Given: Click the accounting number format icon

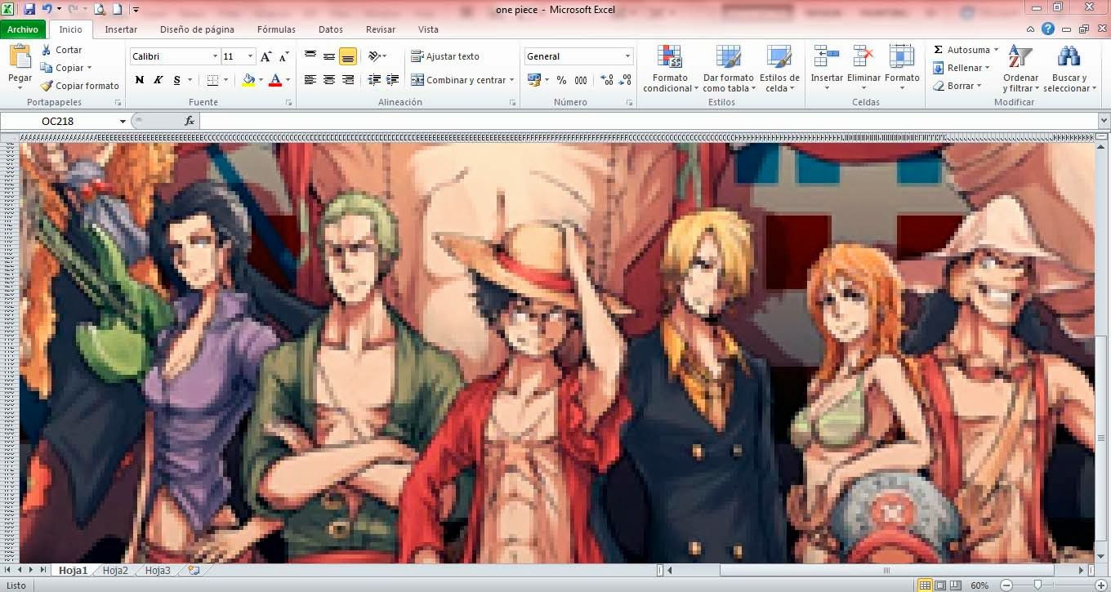Looking at the screenshot, I should (x=534, y=80).
